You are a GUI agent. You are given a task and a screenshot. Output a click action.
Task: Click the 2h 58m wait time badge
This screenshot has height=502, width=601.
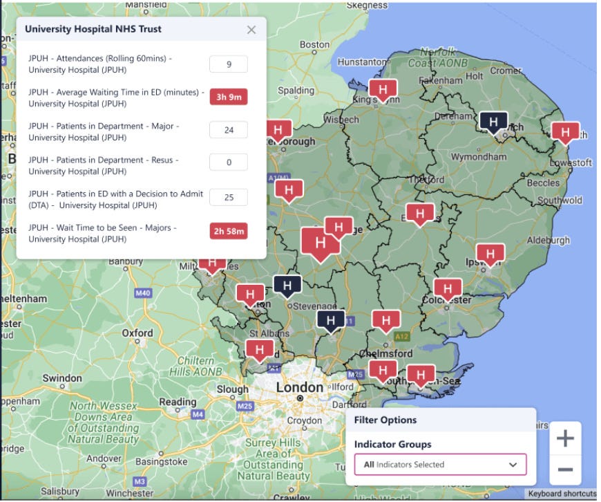tap(229, 232)
